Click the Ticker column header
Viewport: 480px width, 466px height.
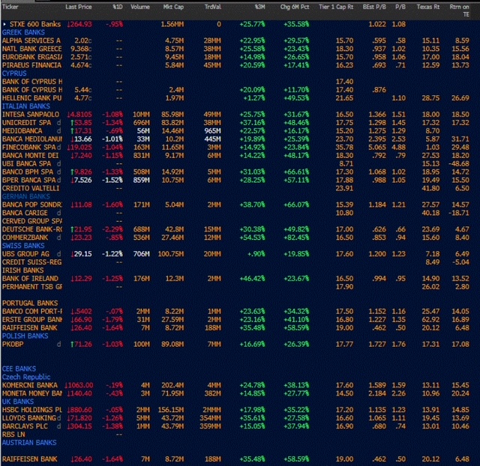[12, 7]
